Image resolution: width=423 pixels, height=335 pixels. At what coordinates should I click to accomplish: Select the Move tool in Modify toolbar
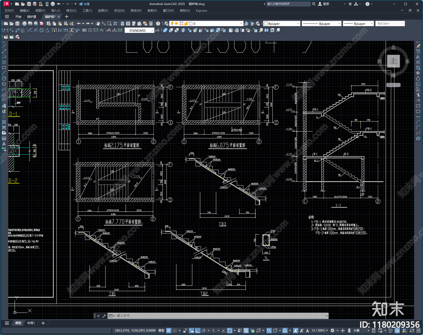(x=418, y=73)
